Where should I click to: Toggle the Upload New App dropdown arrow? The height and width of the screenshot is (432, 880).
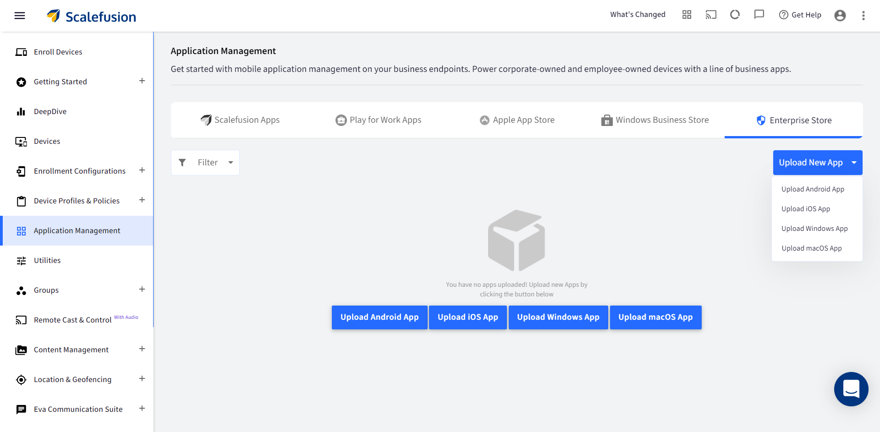[x=854, y=163]
